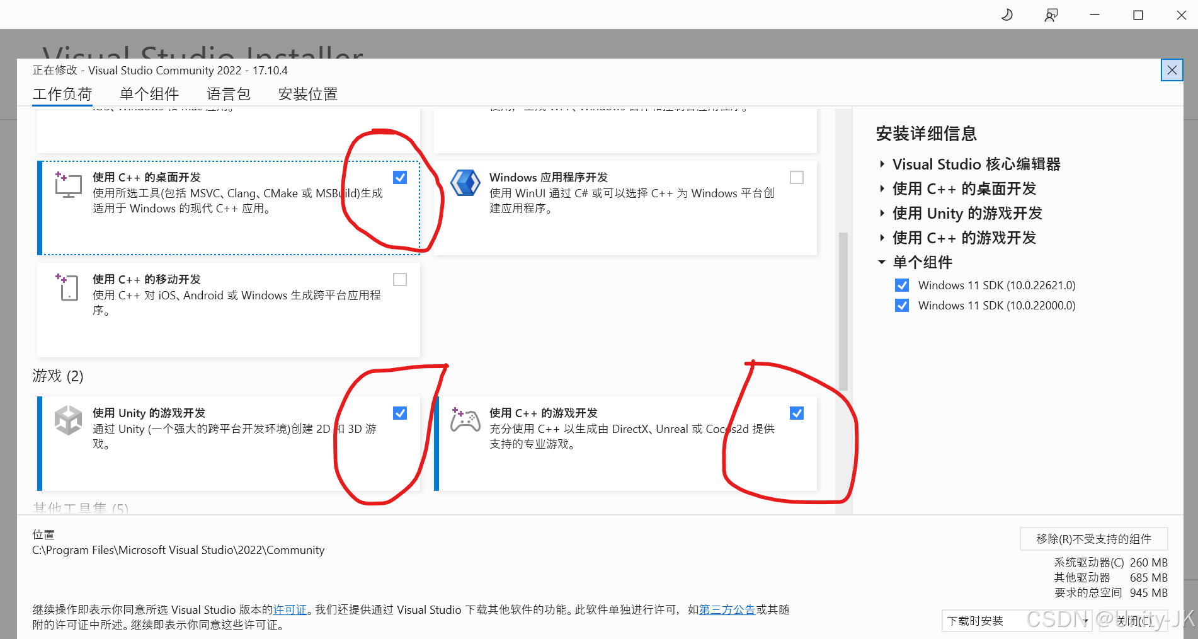Select the 使用 C++ 的移动开发 card title
The height and width of the screenshot is (639, 1198).
tap(147, 279)
